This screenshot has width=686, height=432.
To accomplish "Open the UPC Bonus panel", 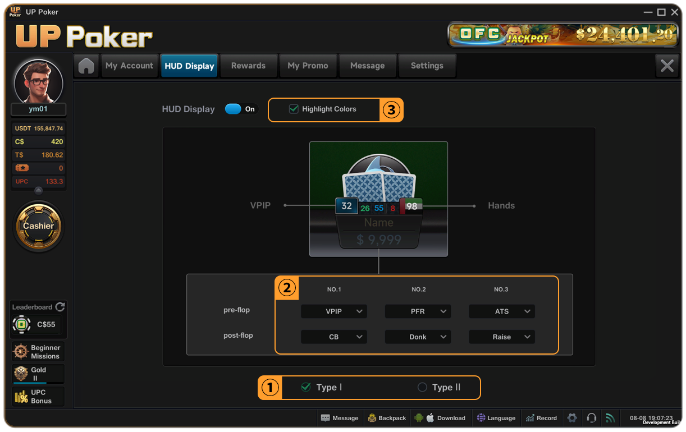I will click(38, 397).
